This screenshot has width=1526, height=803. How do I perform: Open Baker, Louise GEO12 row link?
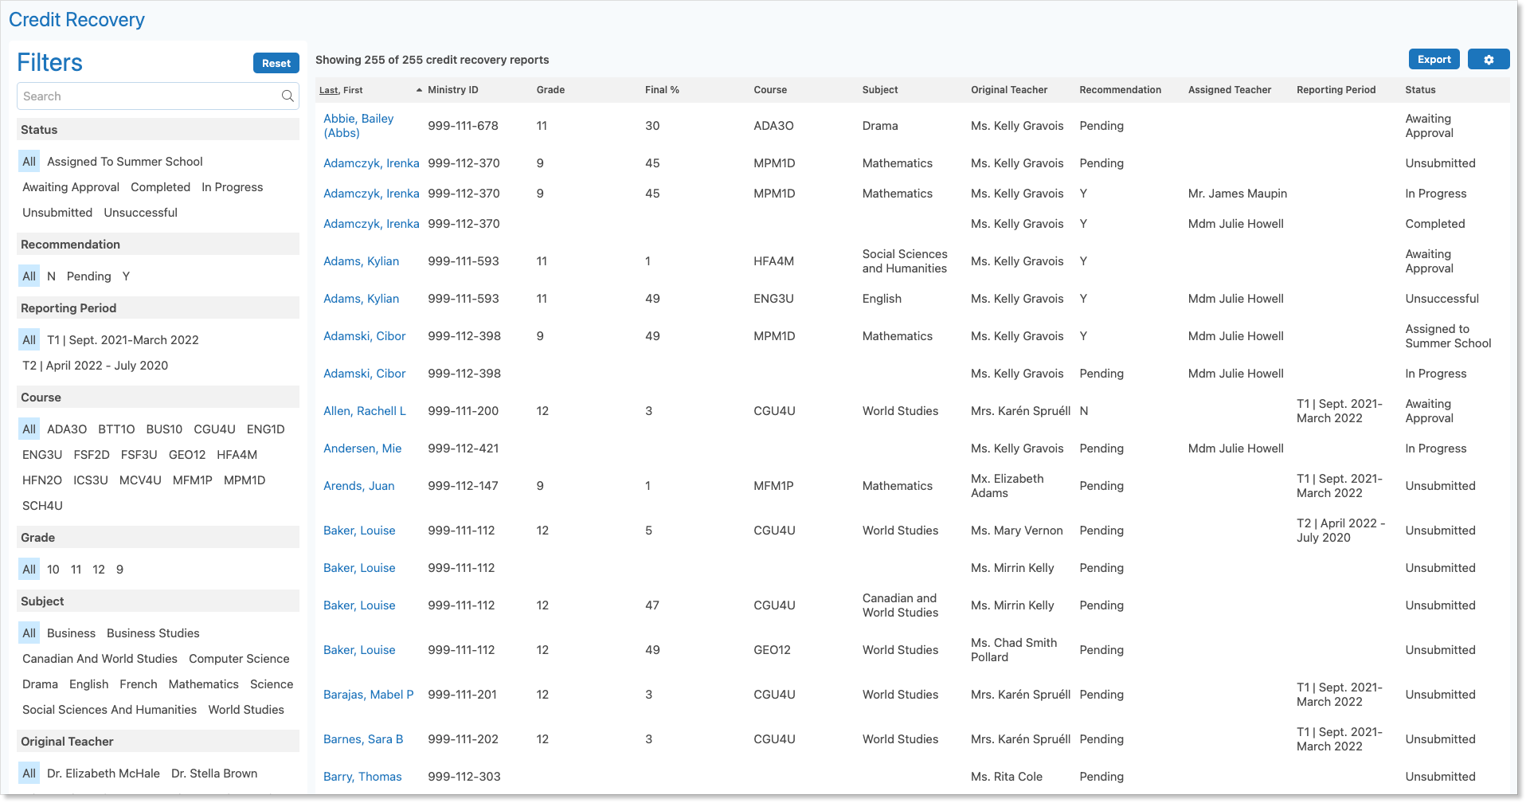coord(359,650)
